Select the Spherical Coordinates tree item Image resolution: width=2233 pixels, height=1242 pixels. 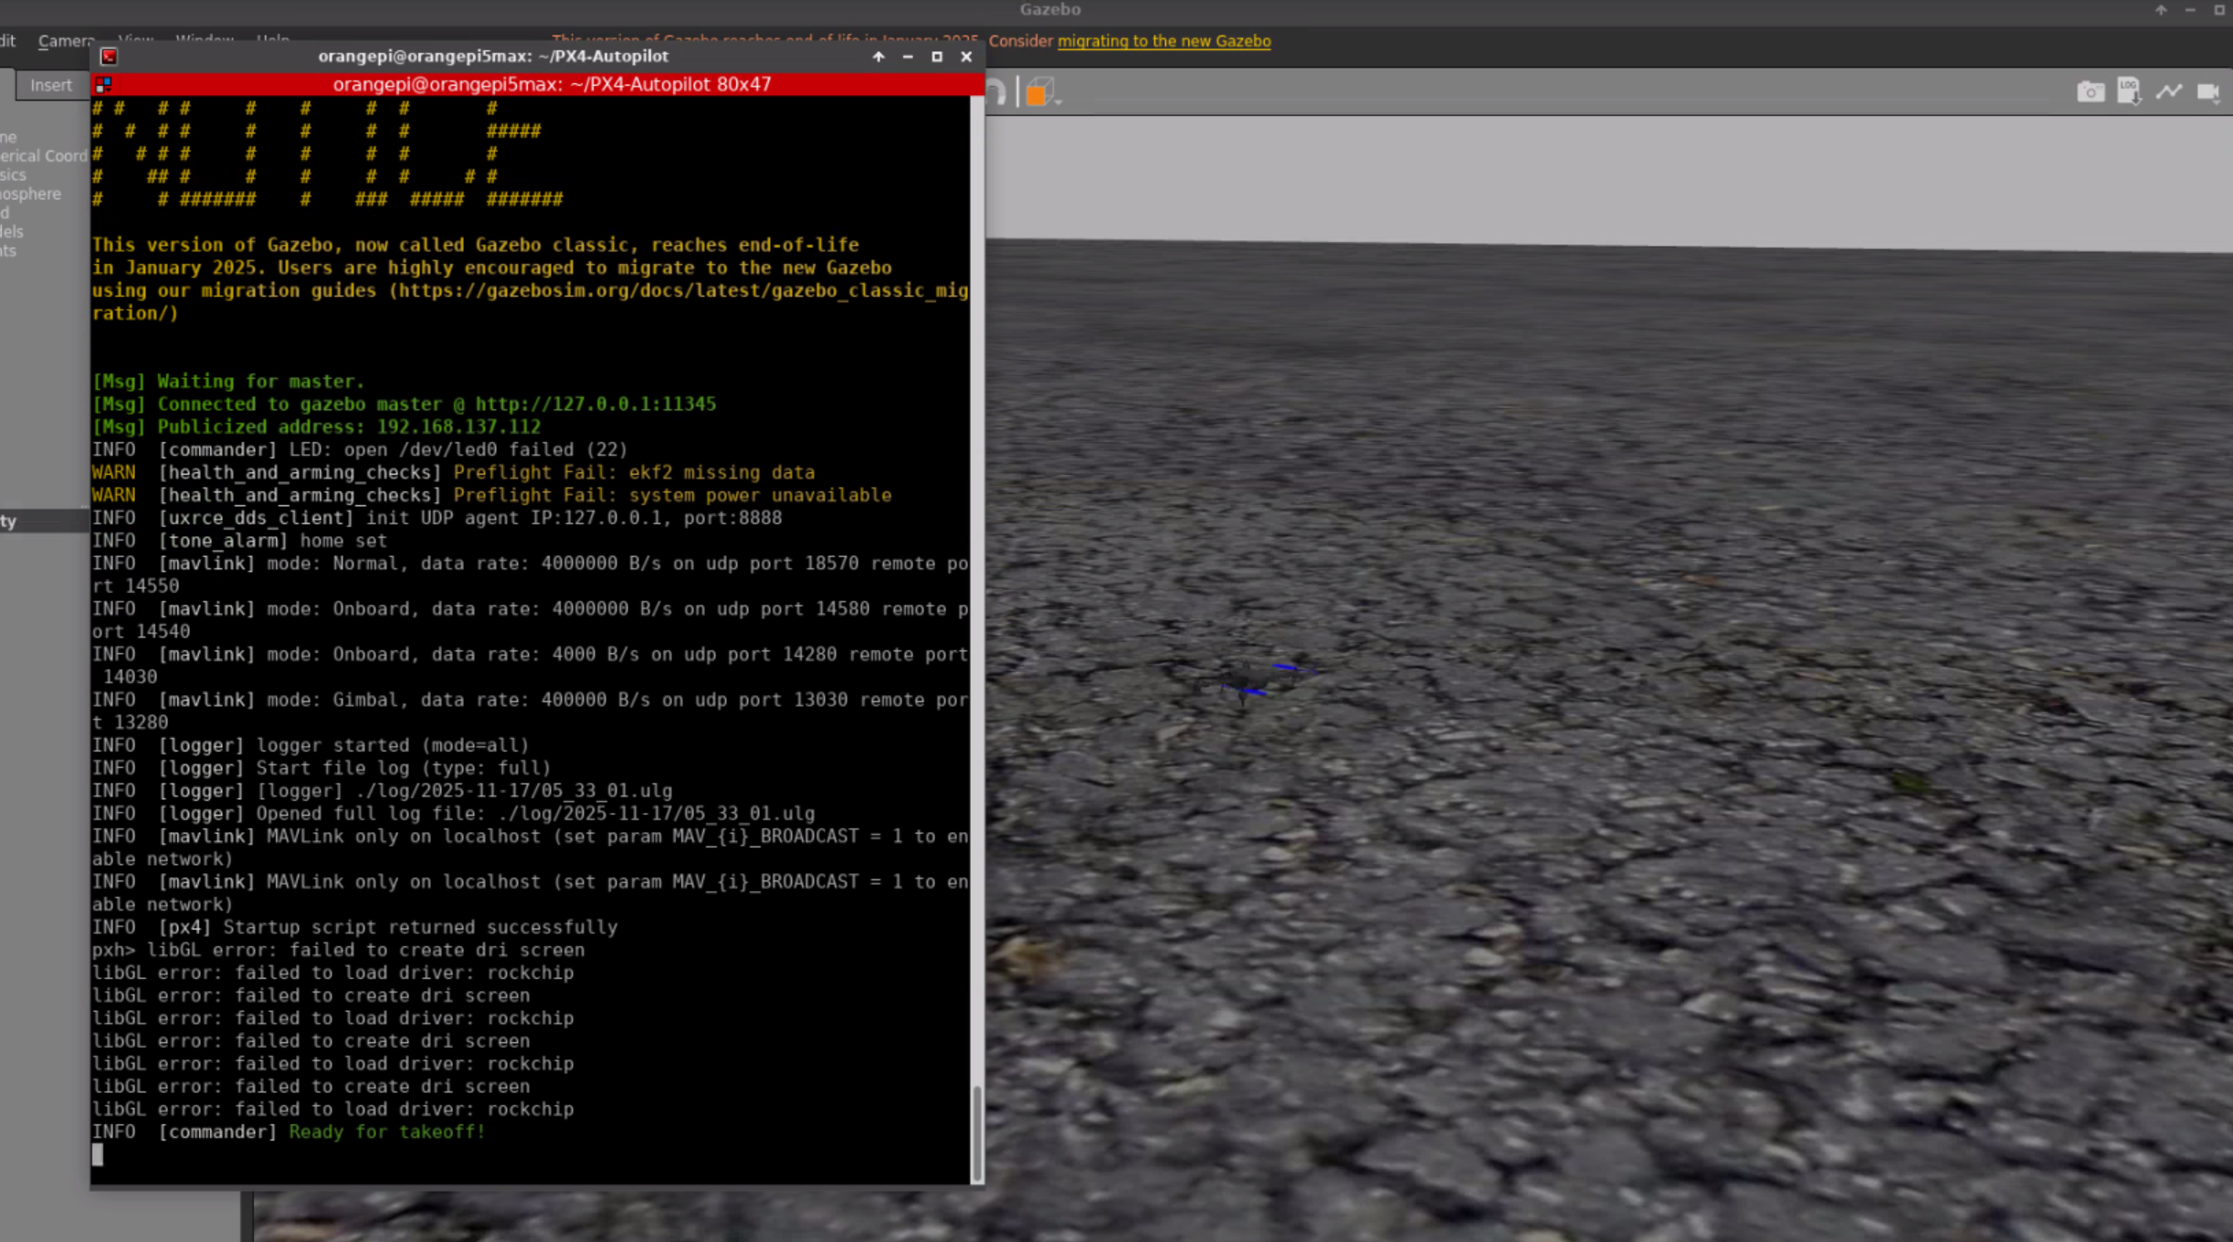click(43, 156)
